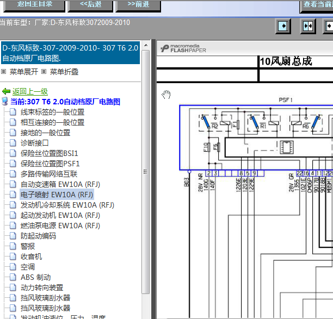
Task: Click the left panel scroll-up arrow
Action: pos(146,45)
